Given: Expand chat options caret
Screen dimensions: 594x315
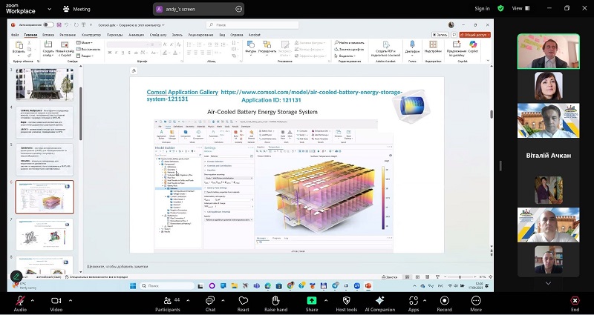Looking at the screenshot, I should click(223, 301).
